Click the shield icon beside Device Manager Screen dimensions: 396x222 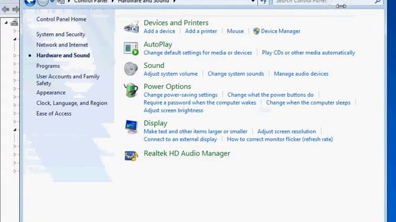[256, 31]
